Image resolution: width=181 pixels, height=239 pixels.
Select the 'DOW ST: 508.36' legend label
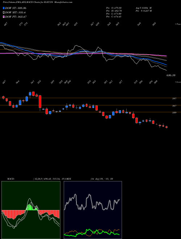[16, 8]
